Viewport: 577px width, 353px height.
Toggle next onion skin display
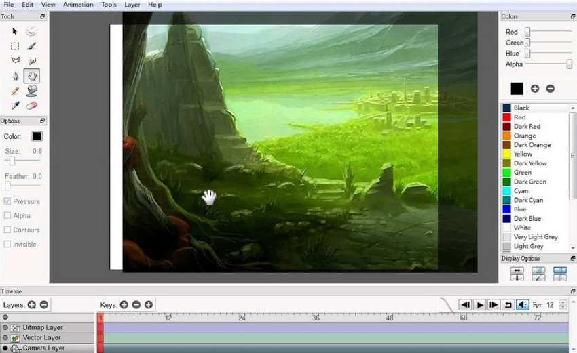(560, 278)
